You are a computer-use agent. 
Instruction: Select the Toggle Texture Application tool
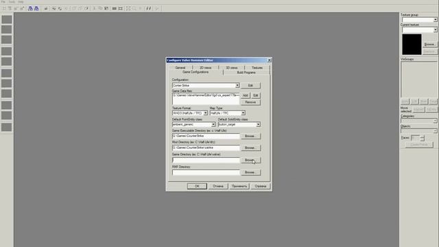[7, 73]
